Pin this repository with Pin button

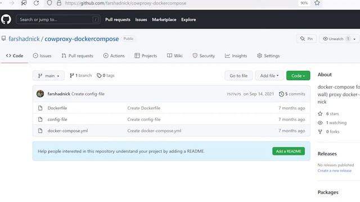coord(307,39)
